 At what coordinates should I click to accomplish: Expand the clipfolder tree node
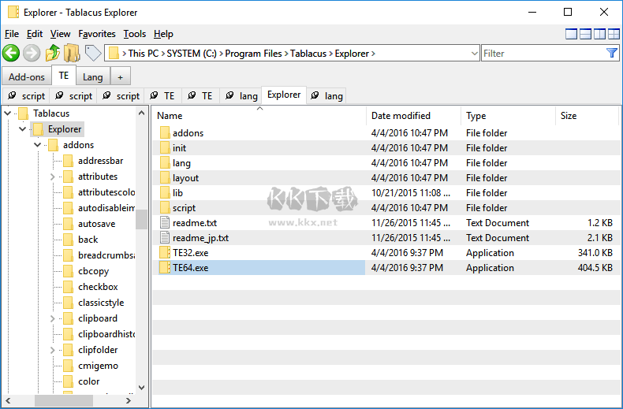click(52, 350)
